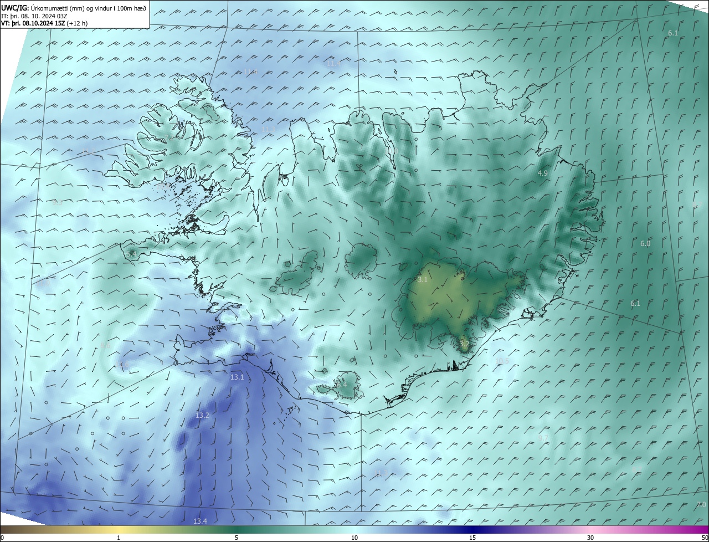Screen dimensions: 709x542
Task: Click the colorbar tick label 30
Action: [x=590, y=538]
